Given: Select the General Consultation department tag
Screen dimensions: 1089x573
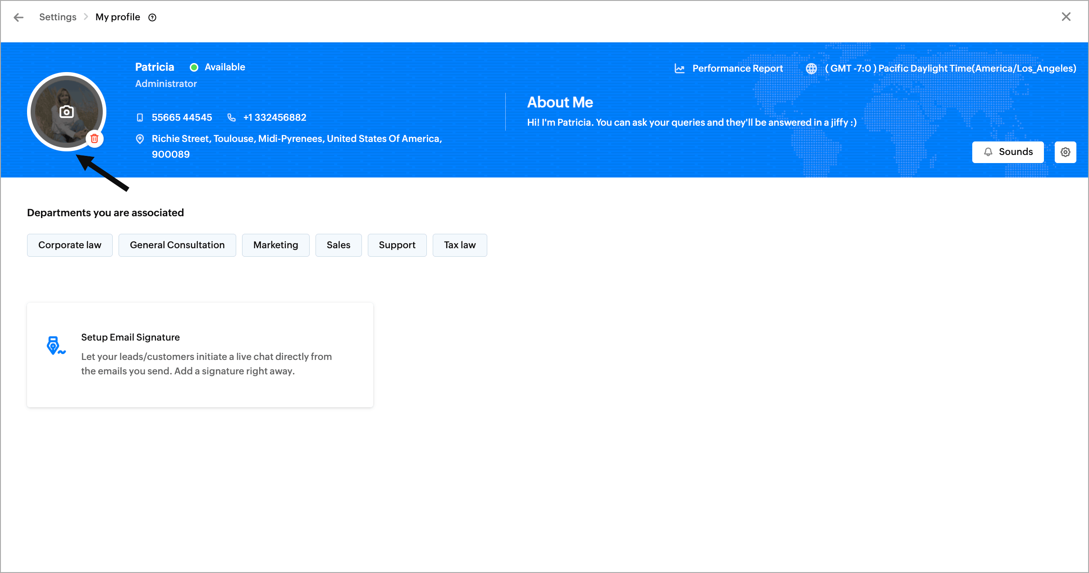Looking at the screenshot, I should 177,245.
